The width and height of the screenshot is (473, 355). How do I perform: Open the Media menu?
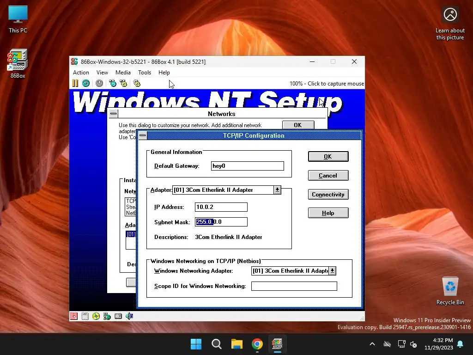tap(123, 73)
